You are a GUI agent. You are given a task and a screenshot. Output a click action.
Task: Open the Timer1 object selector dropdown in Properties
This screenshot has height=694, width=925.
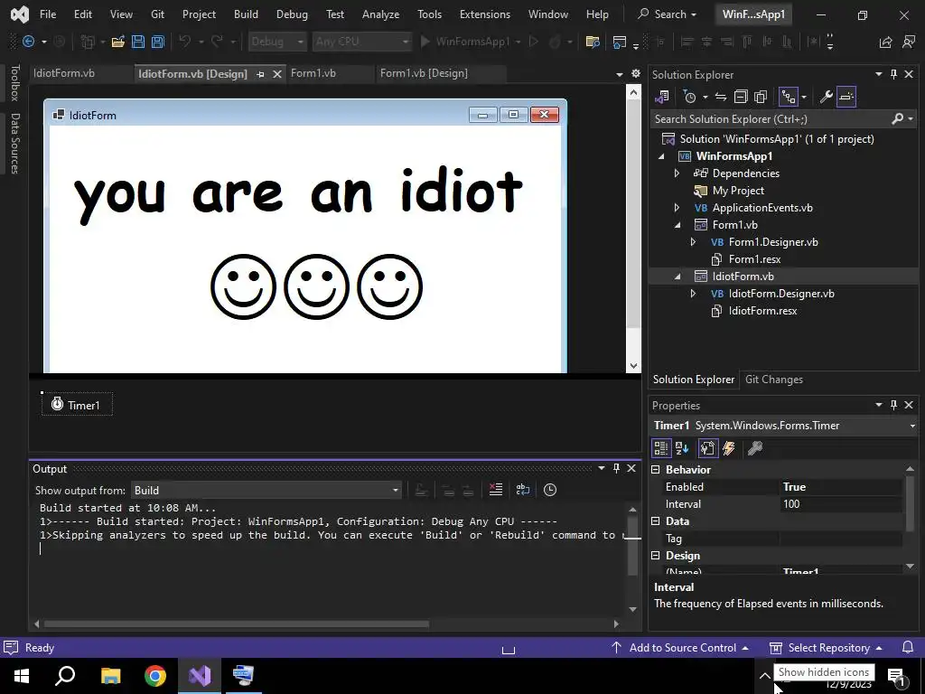pos(912,426)
